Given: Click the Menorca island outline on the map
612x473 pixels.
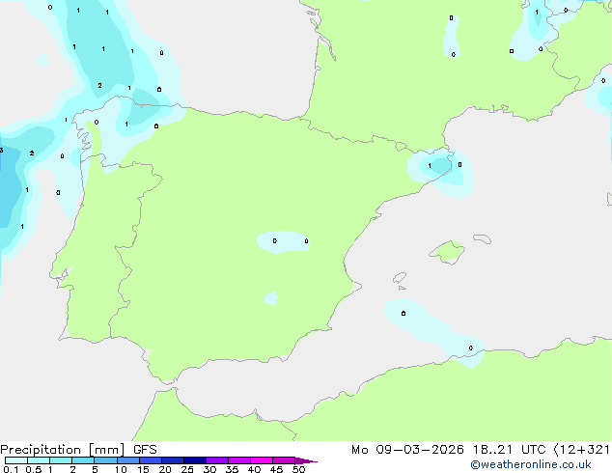Looking at the screenshot, I should (x=482, y=238).
